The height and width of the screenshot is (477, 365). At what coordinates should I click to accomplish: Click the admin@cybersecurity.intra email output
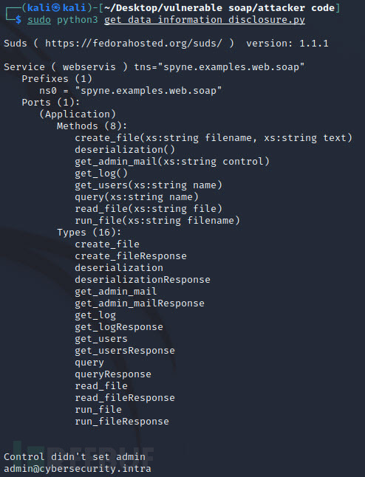click(78, 469)
